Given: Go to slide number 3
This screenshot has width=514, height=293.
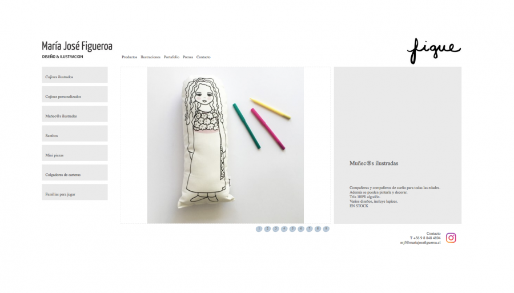Looking at the screenshot, I should click(276, 229).
